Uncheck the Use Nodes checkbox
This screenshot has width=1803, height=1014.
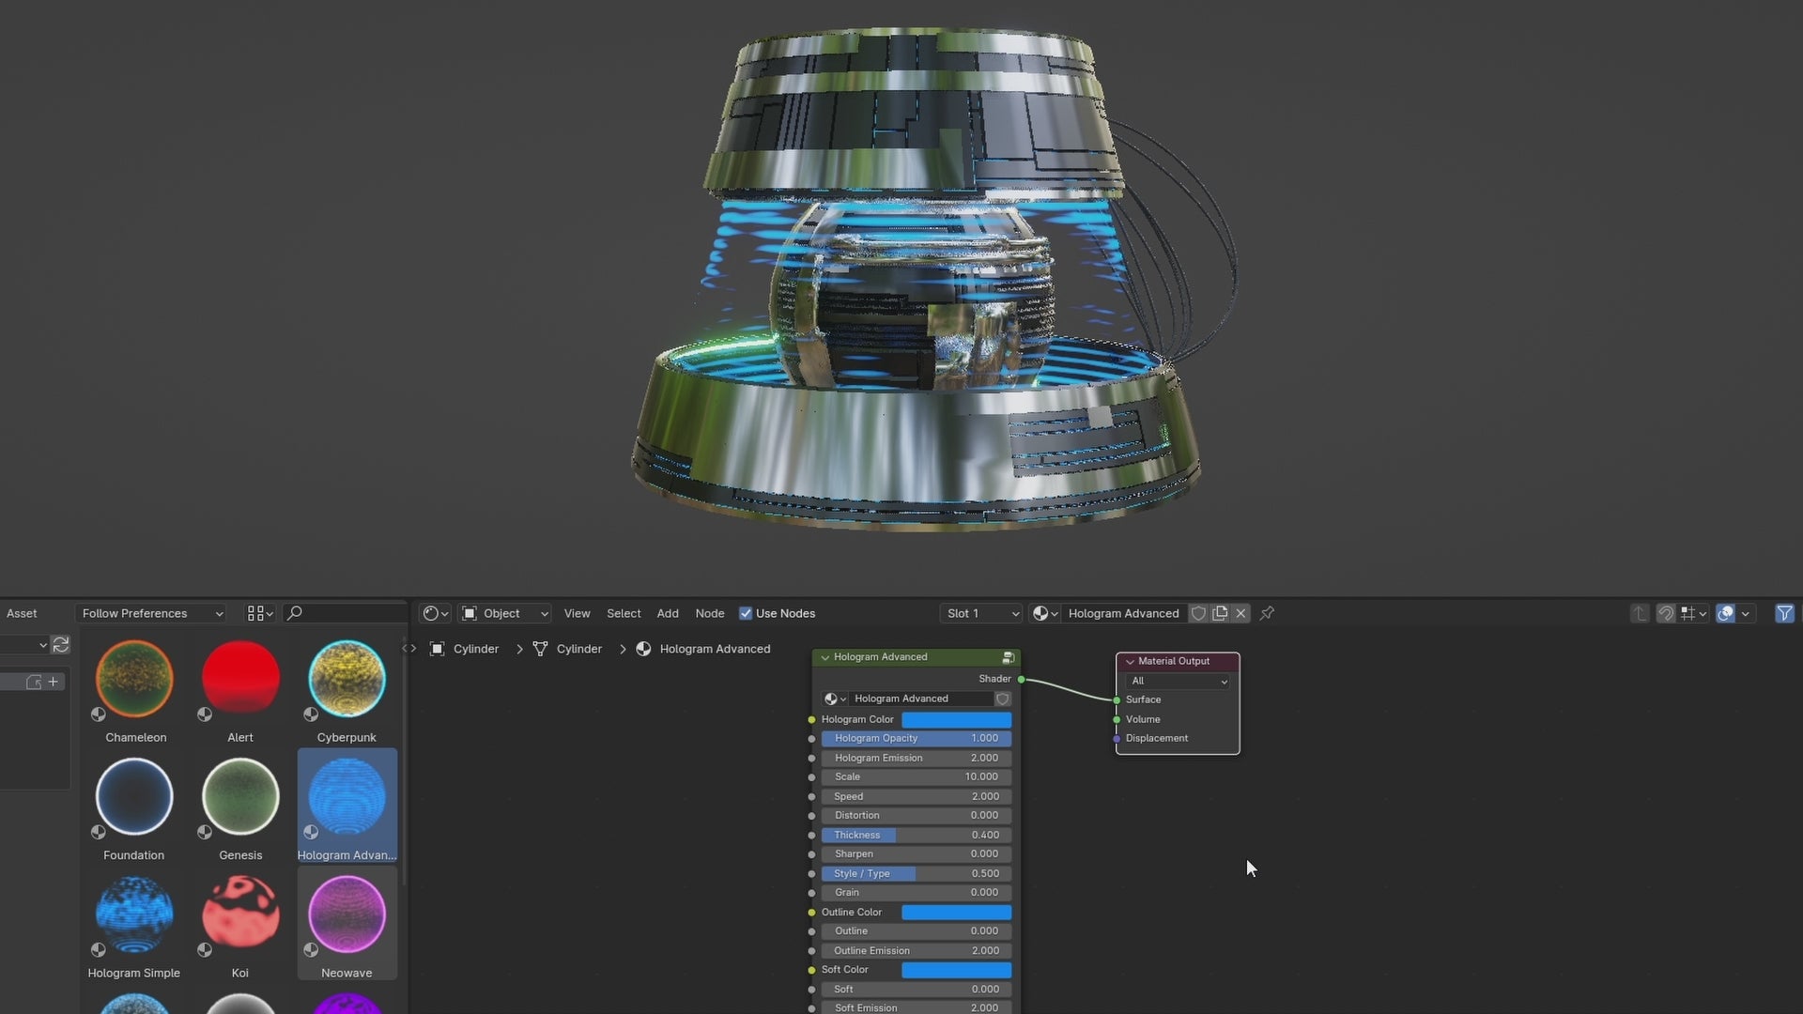(x=746, y=613)
